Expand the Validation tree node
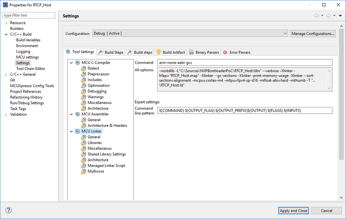The width and height of the screenshot is (346, 219). 6,114
